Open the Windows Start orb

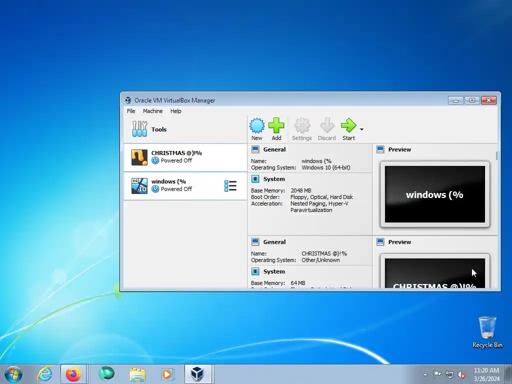click(13, 374)
